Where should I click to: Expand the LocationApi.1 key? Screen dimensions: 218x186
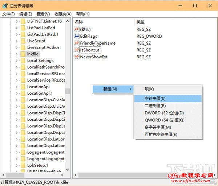pos(17,94)
